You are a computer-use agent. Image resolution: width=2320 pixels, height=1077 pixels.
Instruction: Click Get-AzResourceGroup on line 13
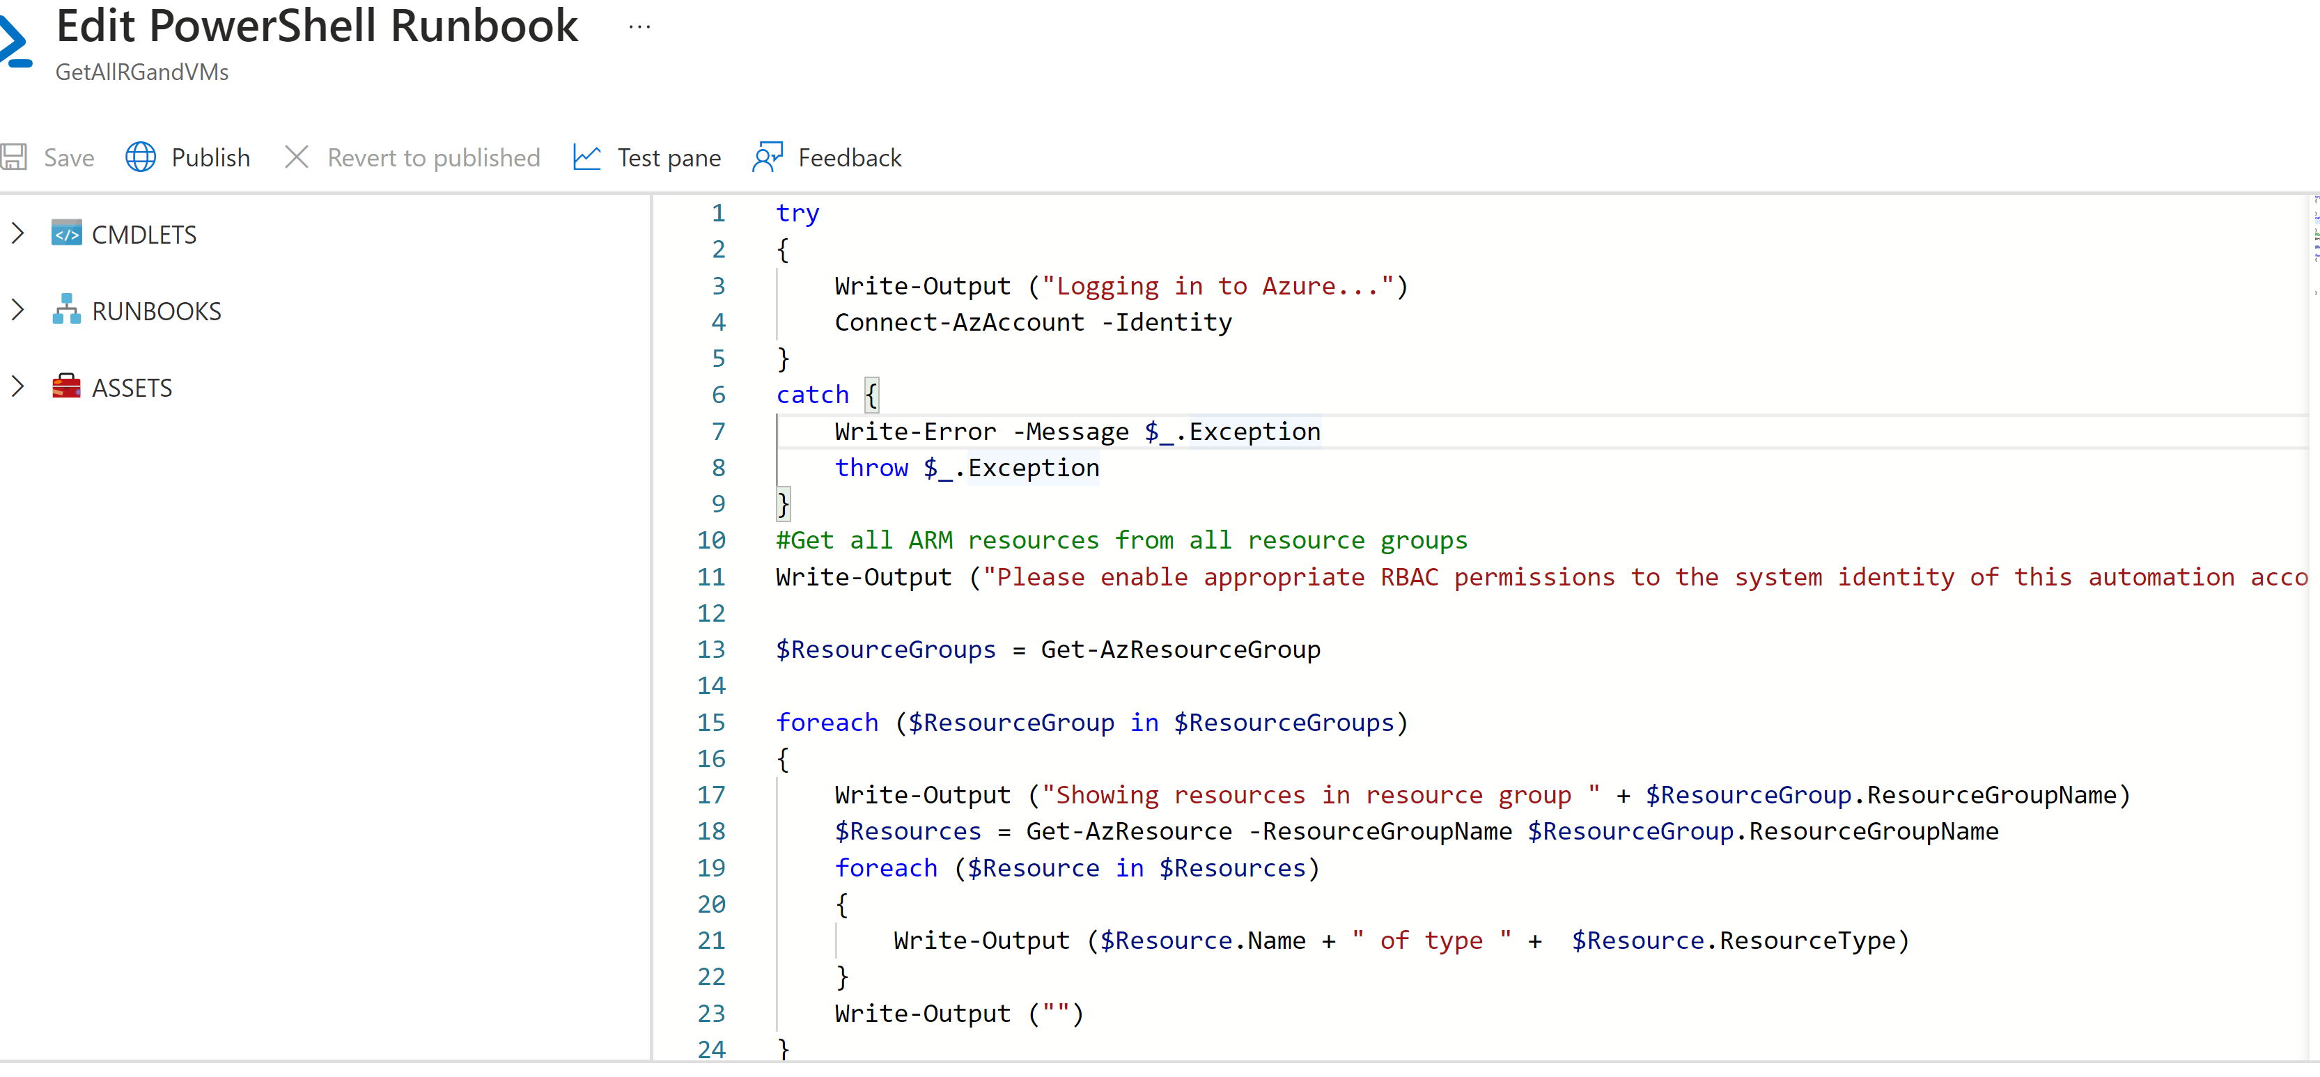click(1181, 650)
